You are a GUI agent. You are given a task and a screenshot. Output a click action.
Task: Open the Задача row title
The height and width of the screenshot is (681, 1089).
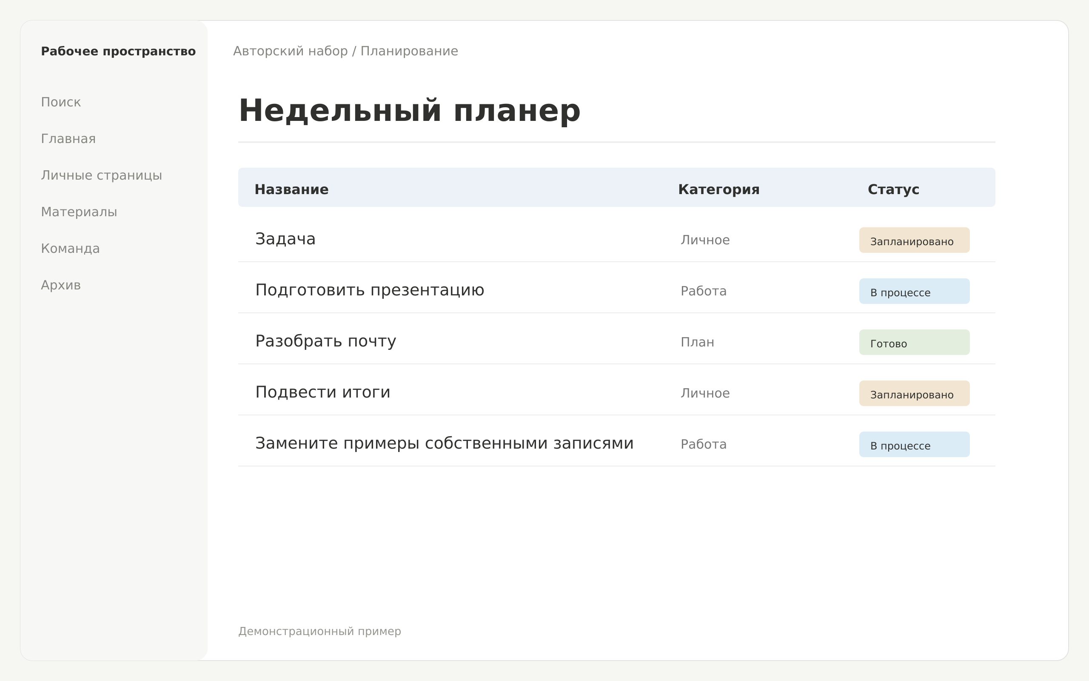click(285, 239)
